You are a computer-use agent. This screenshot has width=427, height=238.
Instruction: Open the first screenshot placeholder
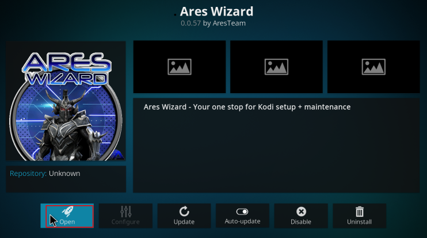coord(180,67)
